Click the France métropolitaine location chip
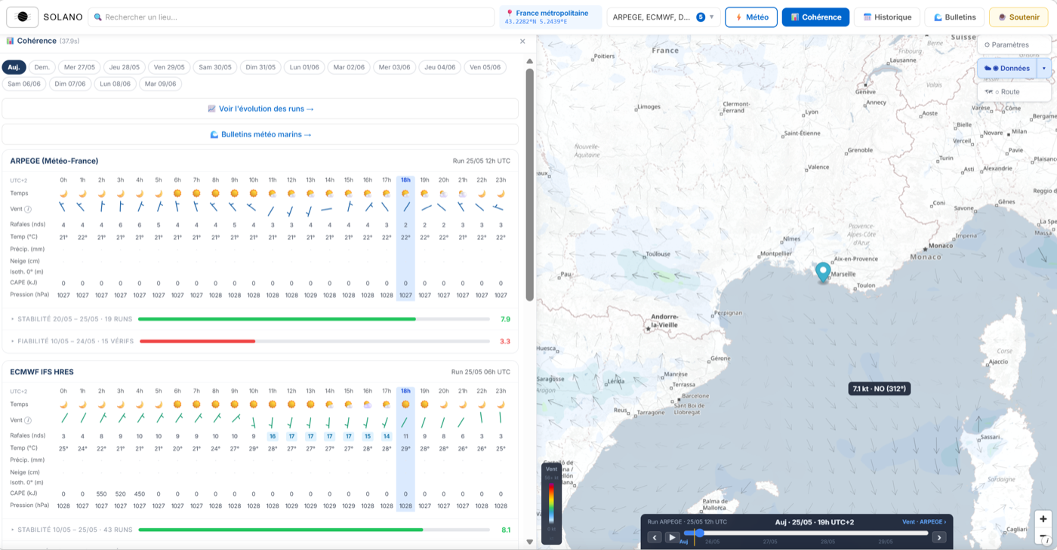 click(550, 17)
